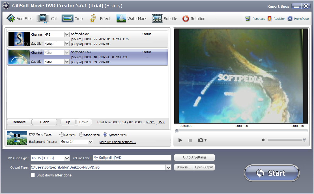Screen dimensions: 314x194
Task: Click the Down button
Action: 84,122
